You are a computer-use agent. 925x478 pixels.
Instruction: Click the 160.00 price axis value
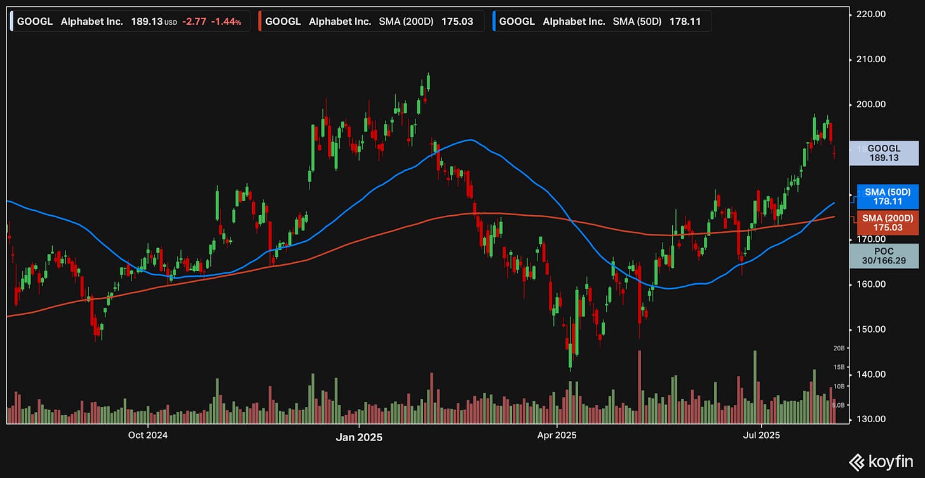click(x=872, y=284)
